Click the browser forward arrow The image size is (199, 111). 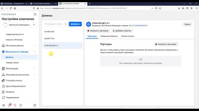7,8
